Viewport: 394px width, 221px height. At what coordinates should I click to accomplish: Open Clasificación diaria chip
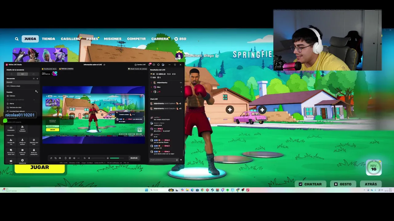click(49, 69)
